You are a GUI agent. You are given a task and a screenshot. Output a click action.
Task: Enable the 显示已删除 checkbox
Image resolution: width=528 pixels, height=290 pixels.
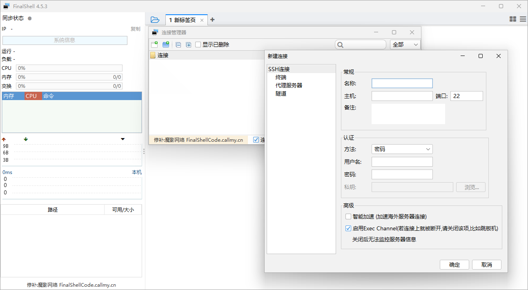(198, 45)
